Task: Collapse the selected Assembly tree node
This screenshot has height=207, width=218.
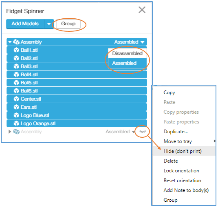Action: (x=10, y=42)
